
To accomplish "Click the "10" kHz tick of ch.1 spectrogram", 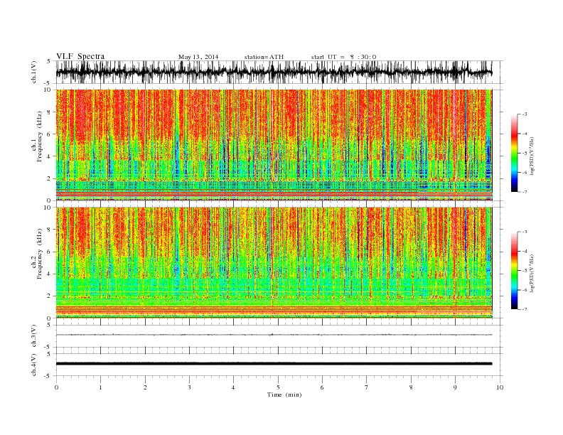I will [48, 90].
